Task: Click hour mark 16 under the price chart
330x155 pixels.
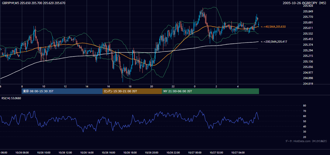Action: coord(108,86)
